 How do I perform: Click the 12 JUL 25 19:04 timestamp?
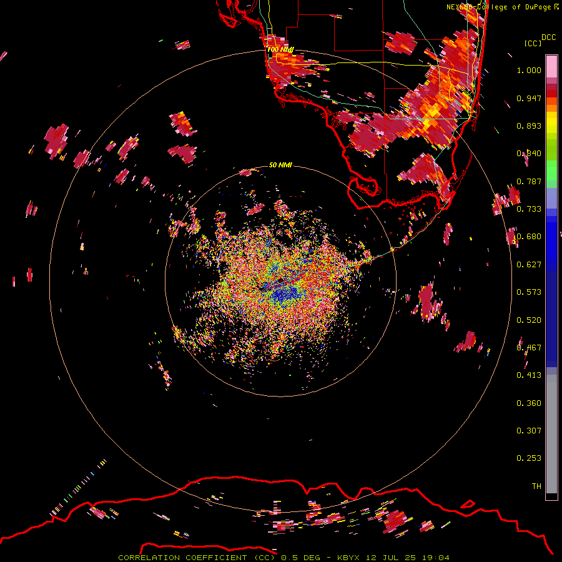click(x=408, y=558)
